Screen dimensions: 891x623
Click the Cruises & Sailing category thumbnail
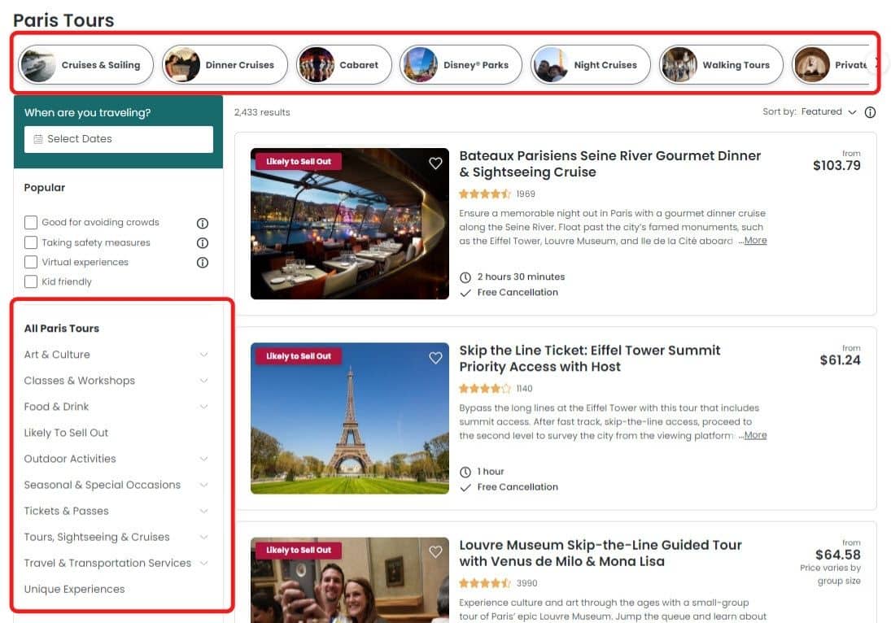38,65
